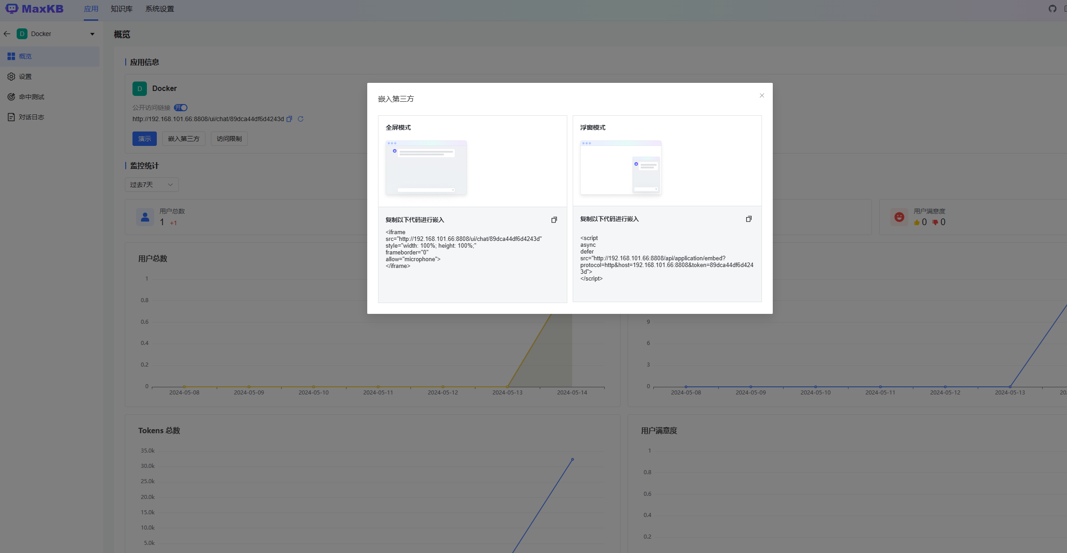Close the 嵌入第三方 dialog

[762, 95]
